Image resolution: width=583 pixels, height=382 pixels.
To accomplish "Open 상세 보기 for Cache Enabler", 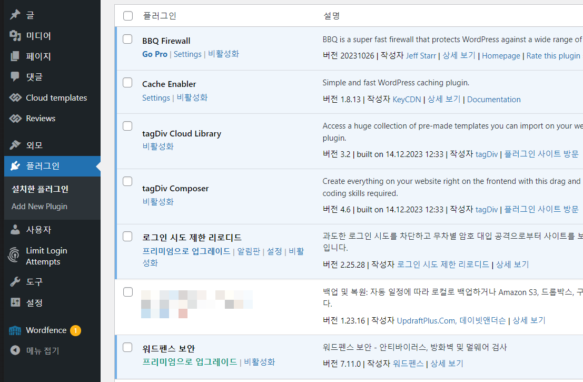I will pos(444,99).
